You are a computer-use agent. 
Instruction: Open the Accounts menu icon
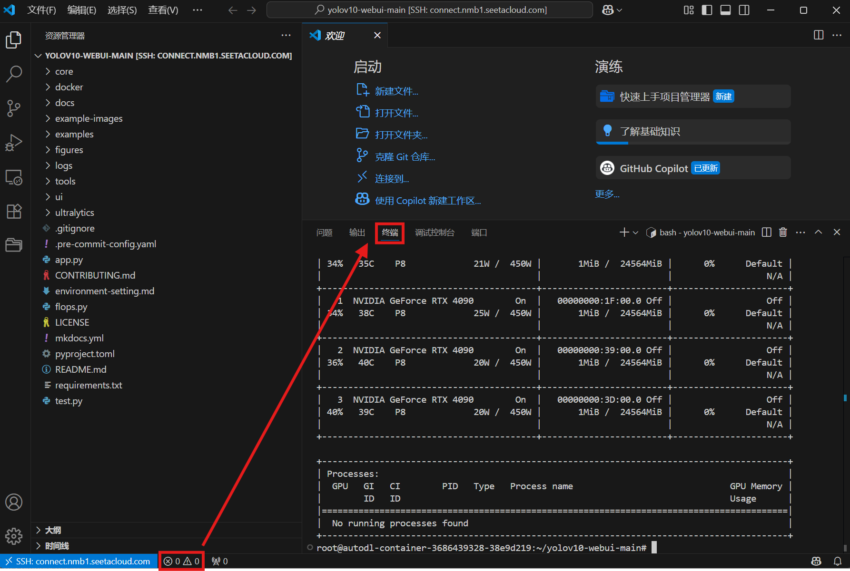tap(14, 502)
